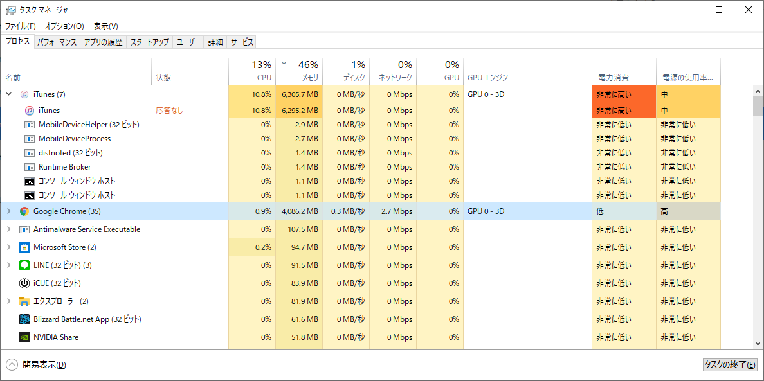
Task: Select the unresponsive iTunes child process row
Action: coord(96,111)
